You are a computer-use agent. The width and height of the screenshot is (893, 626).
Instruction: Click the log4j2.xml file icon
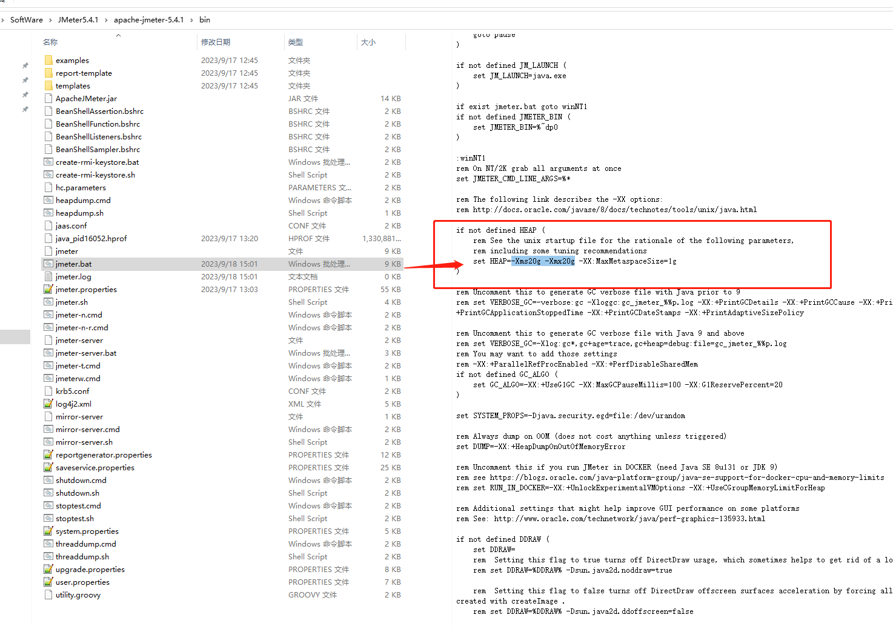click(48, 404)
